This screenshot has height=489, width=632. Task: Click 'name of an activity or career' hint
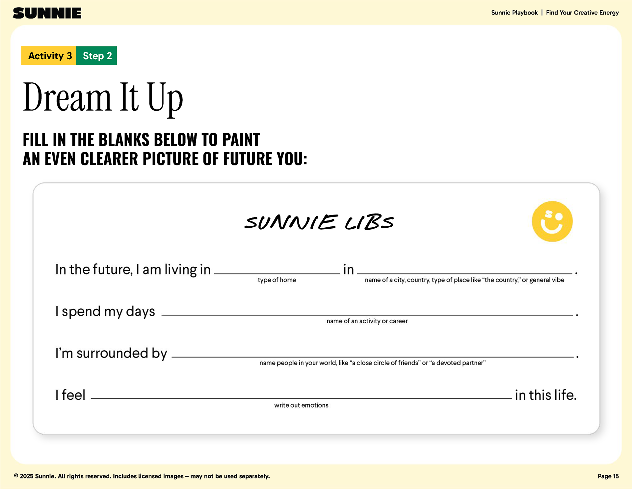[x=367, y=321]
